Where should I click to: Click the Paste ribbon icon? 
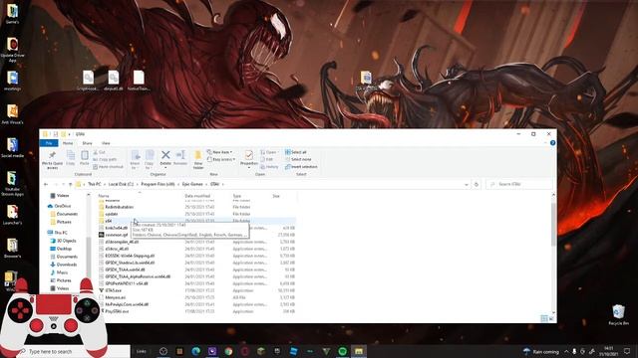(x=84, y=157)
